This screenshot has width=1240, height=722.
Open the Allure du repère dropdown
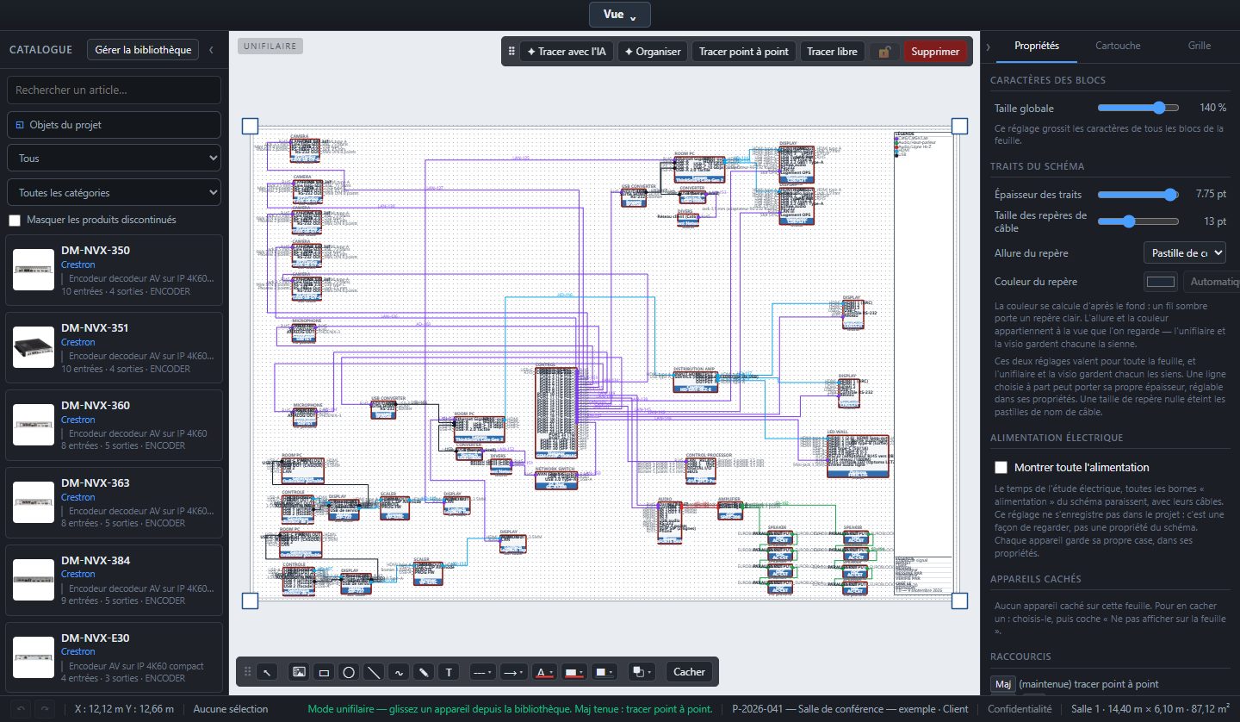point(1184,253)
